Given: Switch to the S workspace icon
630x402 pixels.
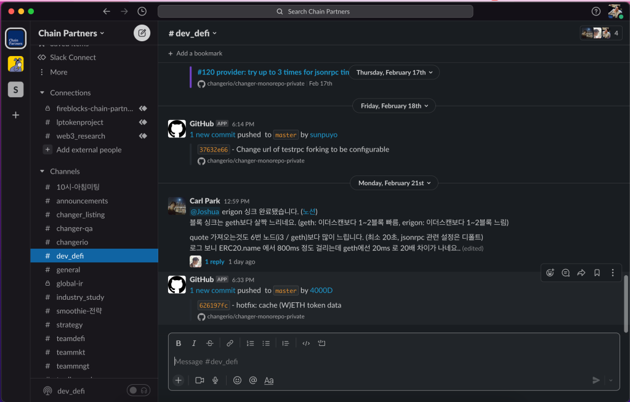Looking at the screenshot, I should [15, 89].
